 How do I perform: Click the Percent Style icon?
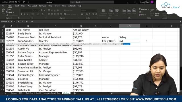coord(86,14)
